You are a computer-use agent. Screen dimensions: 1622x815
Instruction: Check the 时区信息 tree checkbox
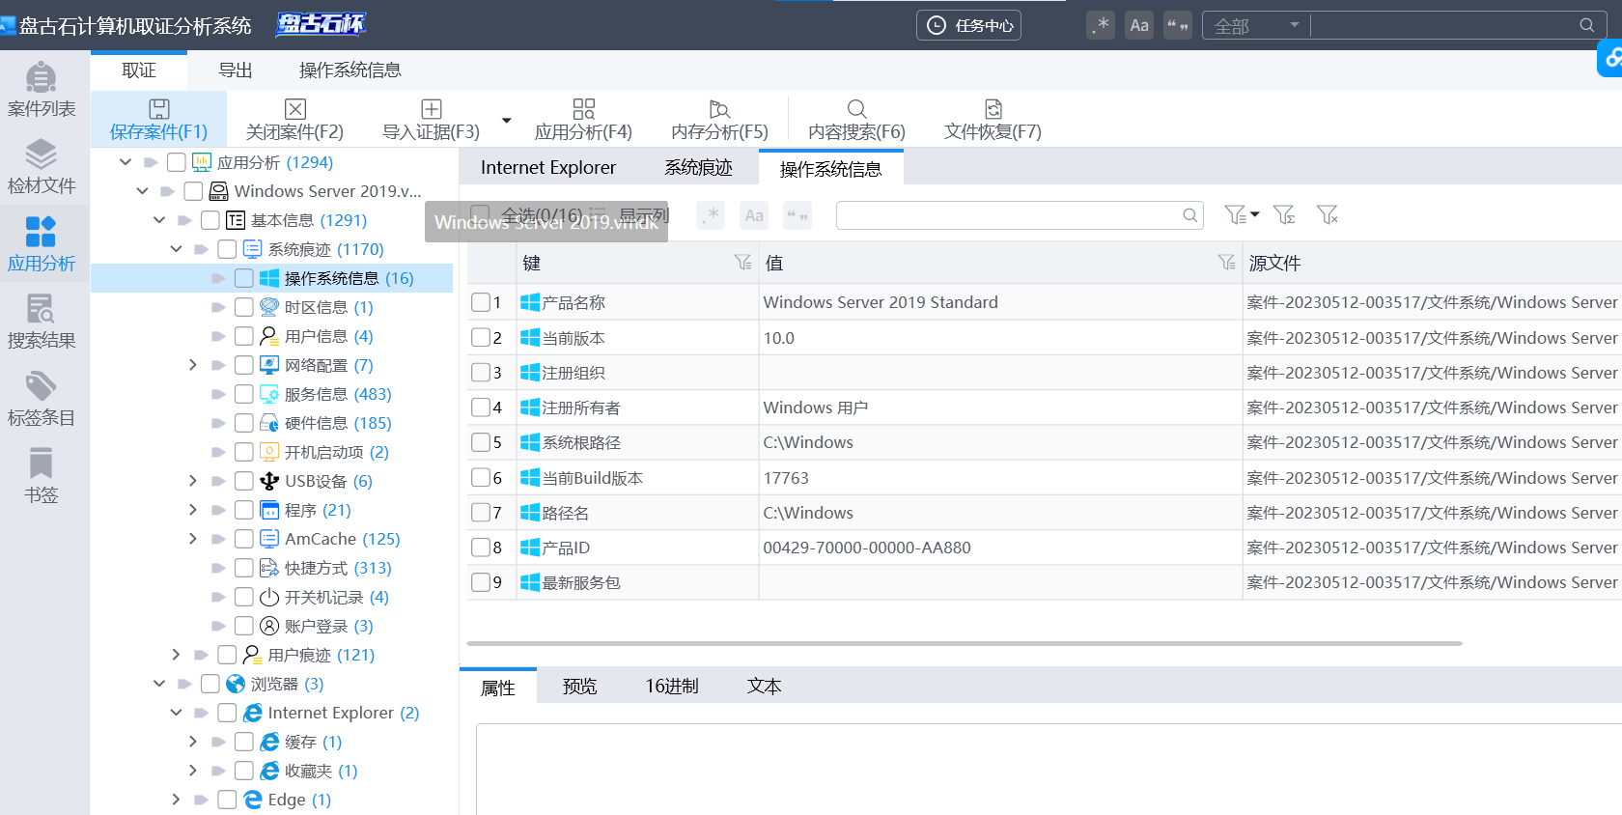(x=244, y=307)
